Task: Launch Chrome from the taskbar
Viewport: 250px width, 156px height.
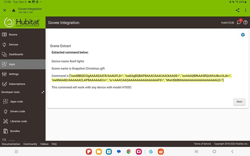Action: click(129, 152)
